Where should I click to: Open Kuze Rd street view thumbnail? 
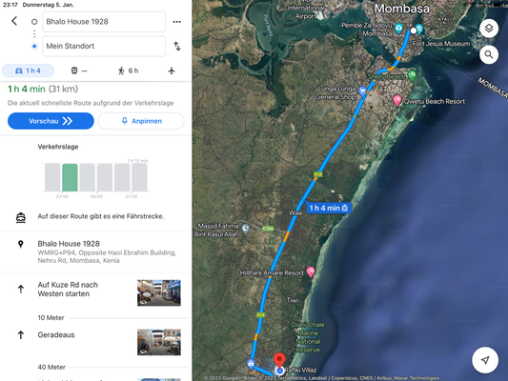[159, 292]
